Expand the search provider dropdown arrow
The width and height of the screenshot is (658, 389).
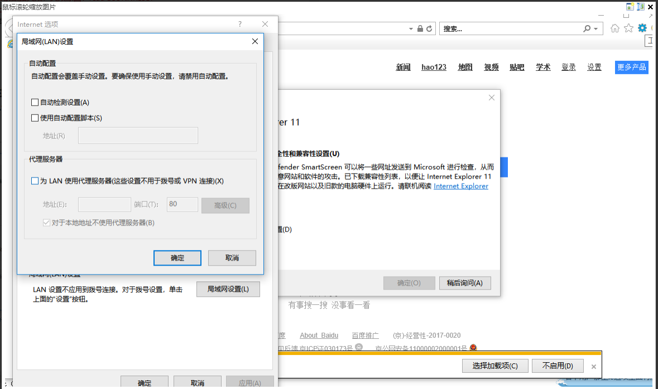(x=596, y=29)
